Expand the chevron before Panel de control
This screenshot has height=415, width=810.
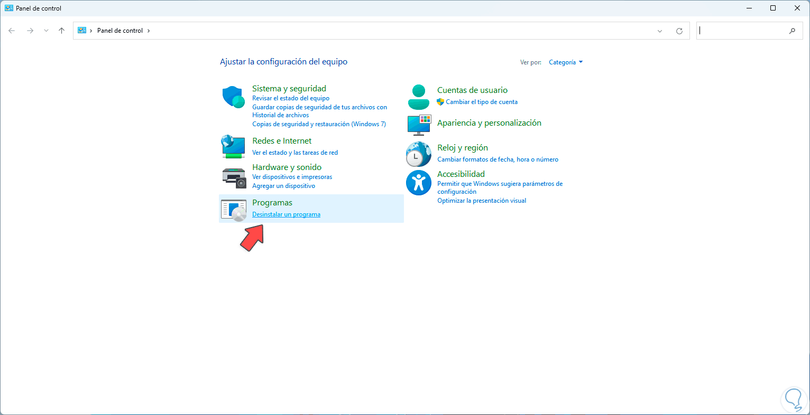click(x=91, y=31)
